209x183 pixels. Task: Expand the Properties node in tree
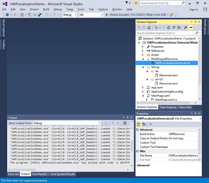(x=142, y=47)
